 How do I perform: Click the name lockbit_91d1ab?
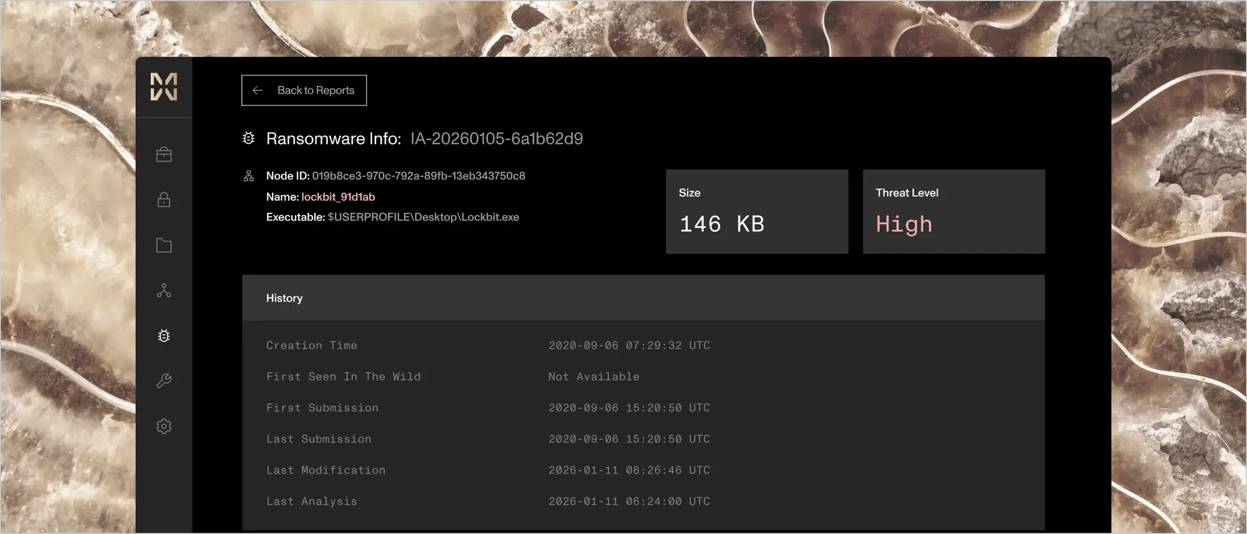338,197
